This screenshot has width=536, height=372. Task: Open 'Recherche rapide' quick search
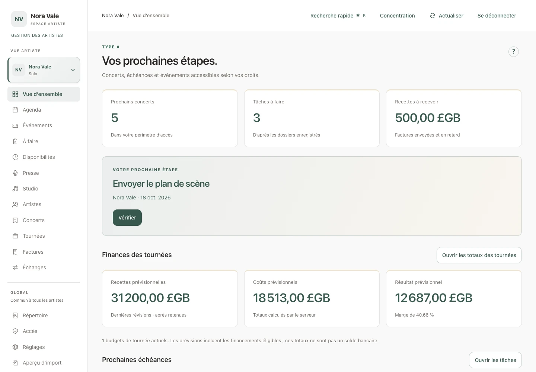click(338, 16)
